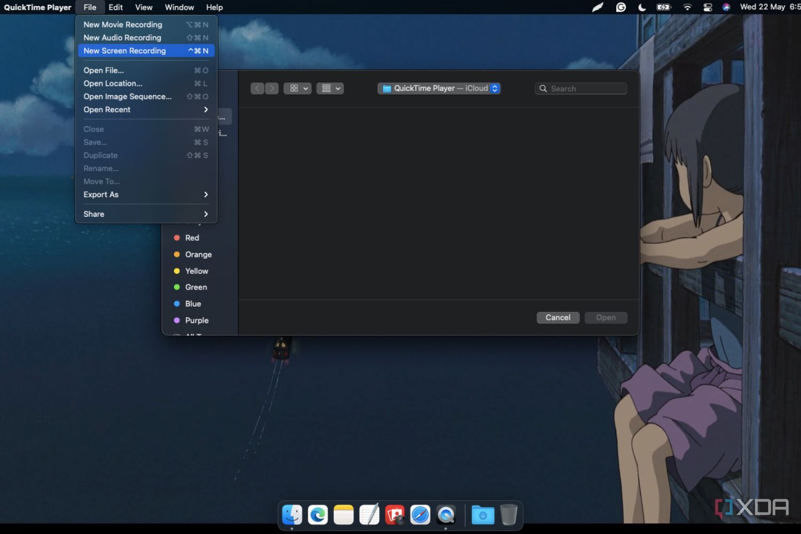
Task: Open the QuickTime Player — iCloud location popup
Action: tap(439, 88)
